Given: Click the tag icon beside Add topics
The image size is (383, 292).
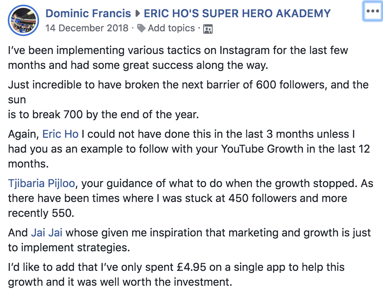Looking at the screenshot, I should coord(141,28).
